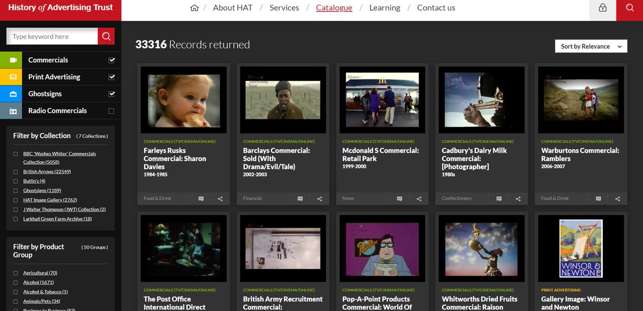The height and width of the screenshot is (311, 643).
Task: Tick the BBC 'Washes Whiter' Commercials checkbox
Action: click(16, 154)
